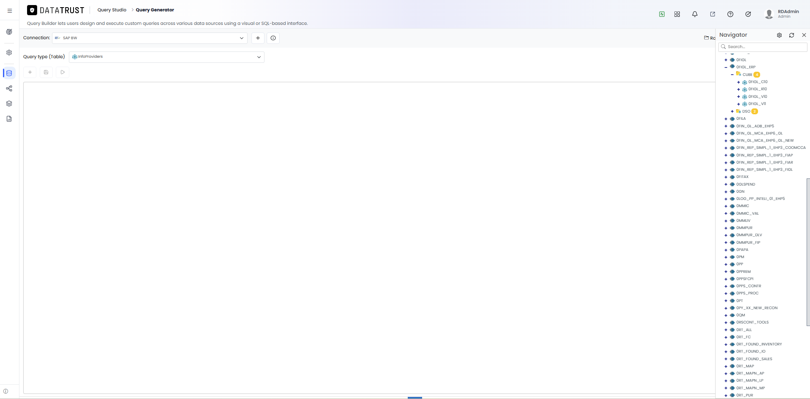Collapse the CUBE folder
Viewport: 810px width, 399px height.
point(732,75)
